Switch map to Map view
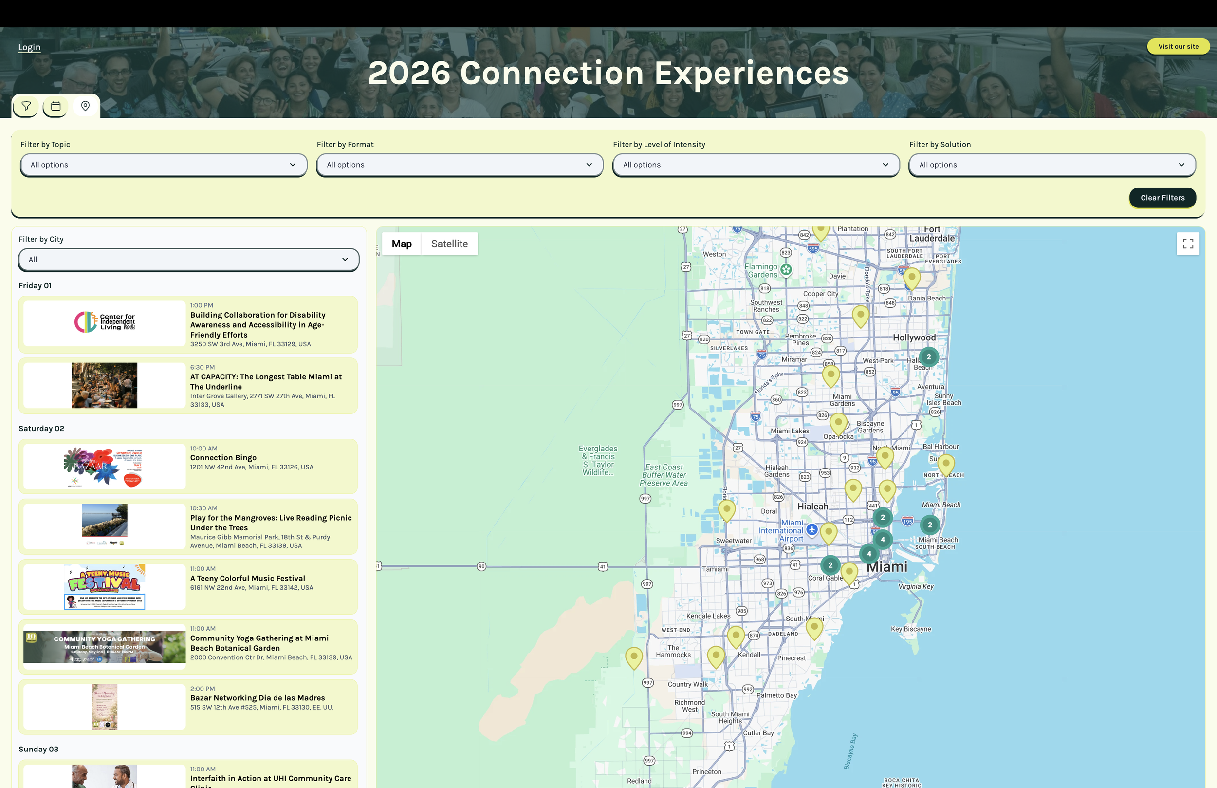The image size is (1217, 788). tap(402, 244)
